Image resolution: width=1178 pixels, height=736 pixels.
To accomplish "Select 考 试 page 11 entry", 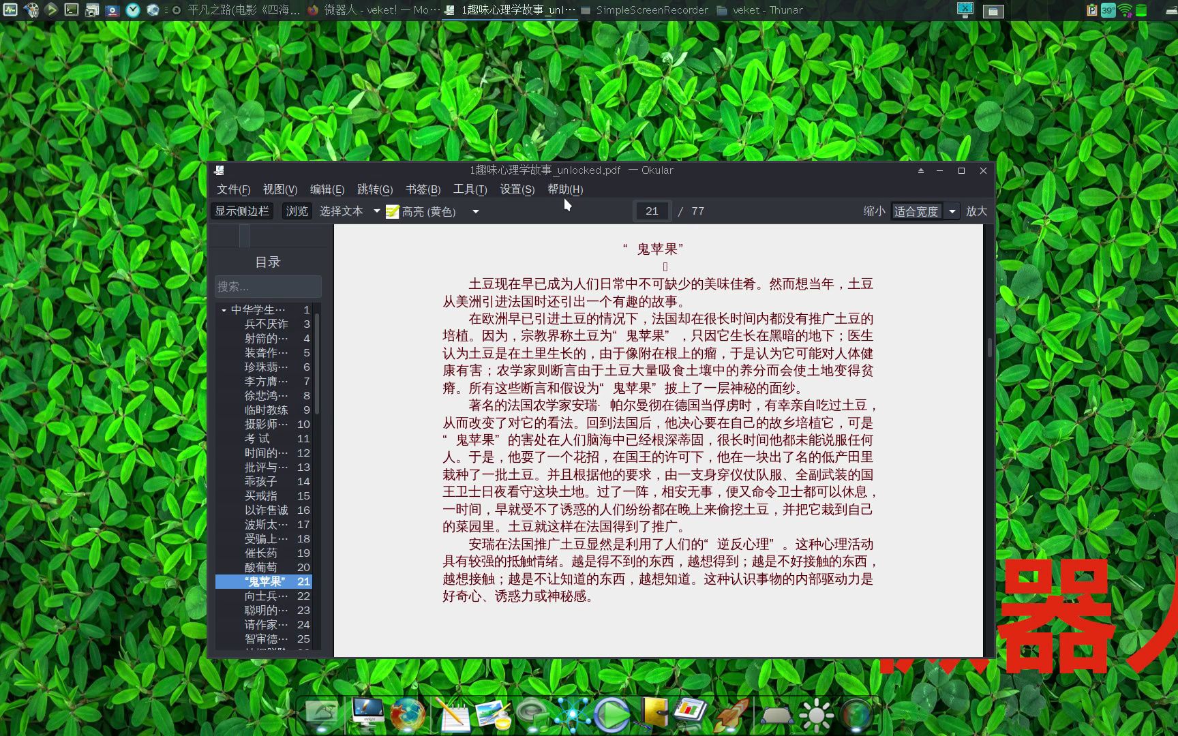I will [x=264, y=439].
